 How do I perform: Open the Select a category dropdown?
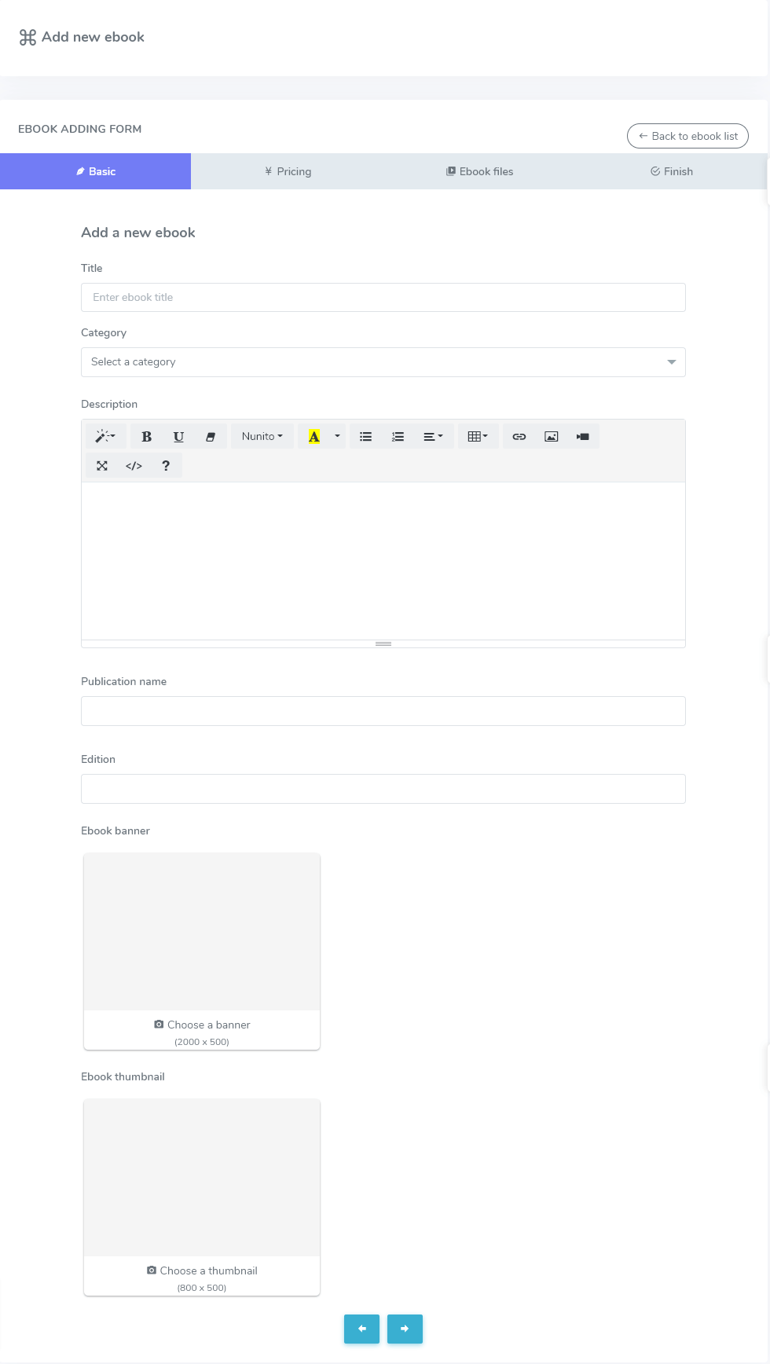point(383,362)
